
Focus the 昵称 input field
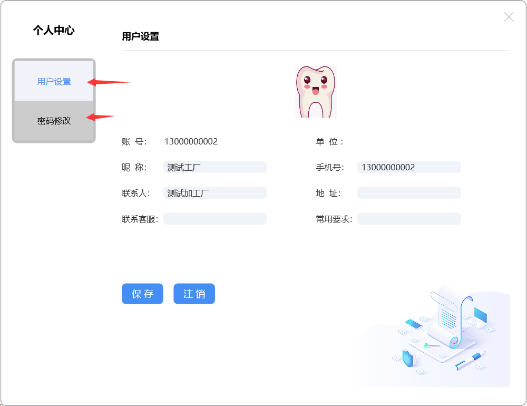coord(214,167)
